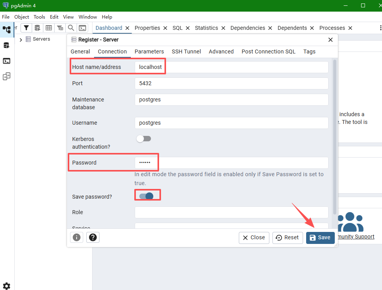Viewport: 382px width, 290px height.
Task: Click the Close button in dialog footer
Action: tap(254, 238)
